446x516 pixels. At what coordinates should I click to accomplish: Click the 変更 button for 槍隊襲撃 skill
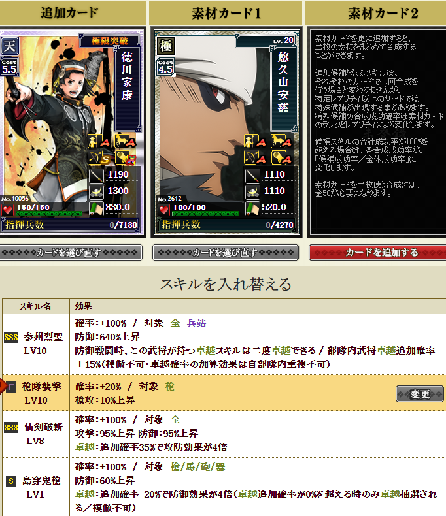click(x=419, y=394)
